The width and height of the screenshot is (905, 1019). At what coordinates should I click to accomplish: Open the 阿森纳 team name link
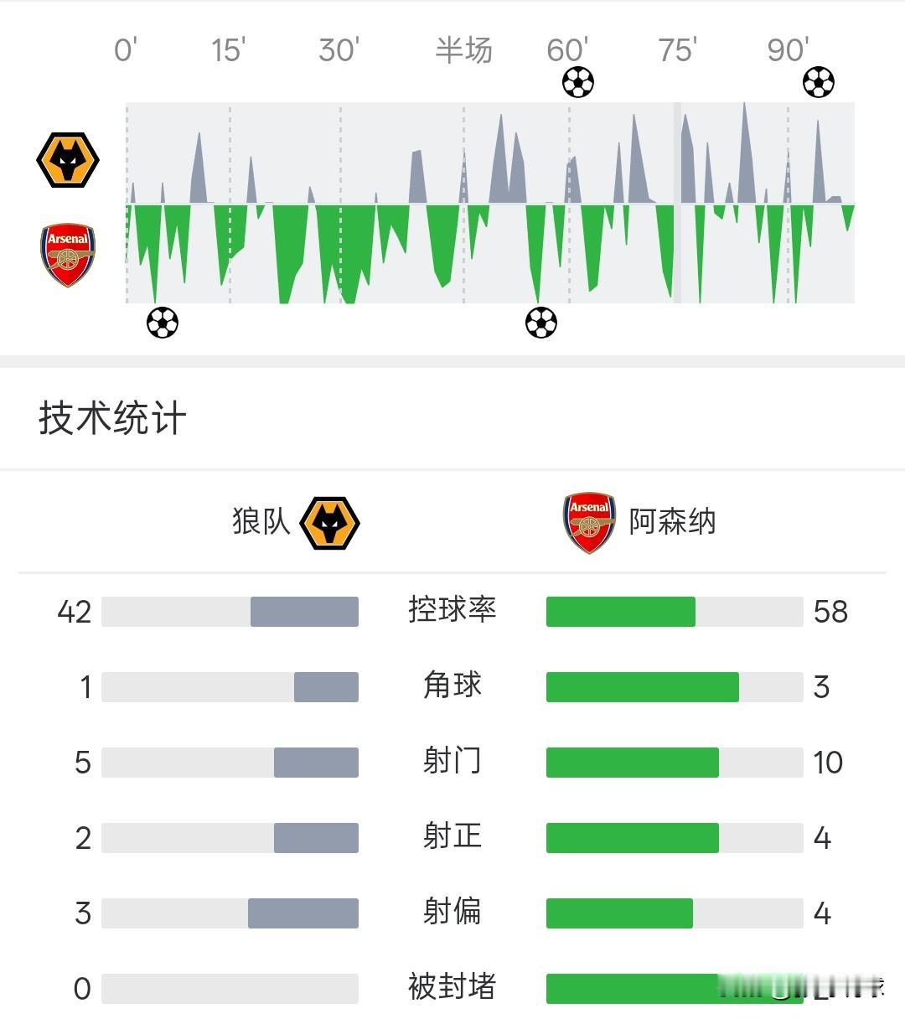coord(672,521)
